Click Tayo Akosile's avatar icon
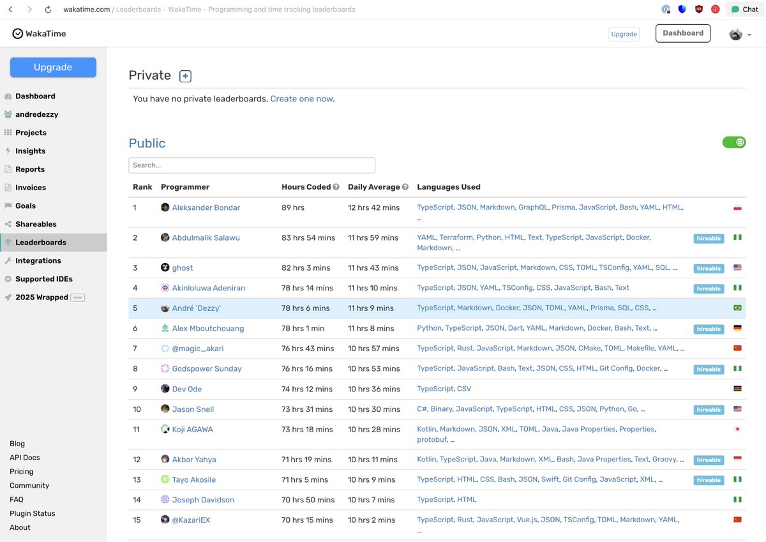Screen dimensions: 766x542 point(165,479)
